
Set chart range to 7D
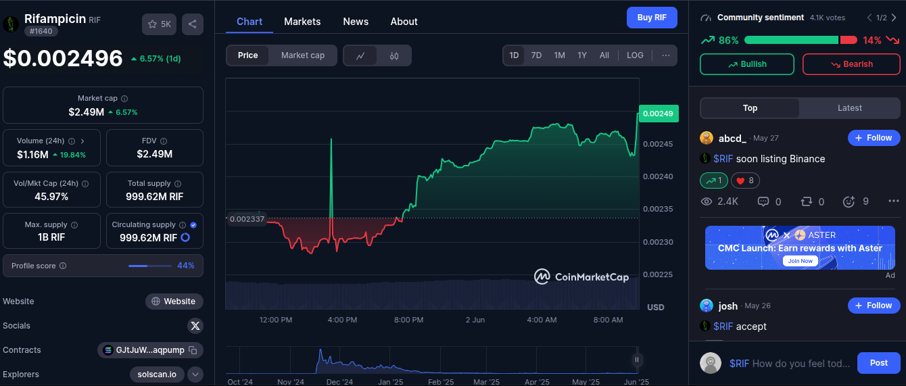pos(536,55)
